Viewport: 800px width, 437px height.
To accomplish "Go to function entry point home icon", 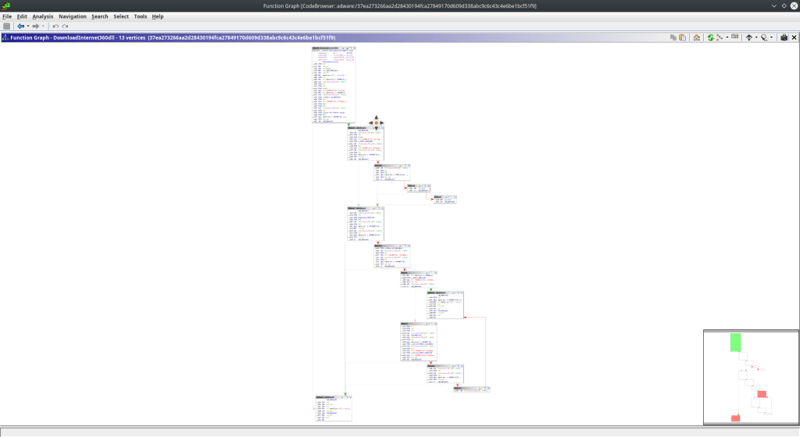I will tap(696, 37).
